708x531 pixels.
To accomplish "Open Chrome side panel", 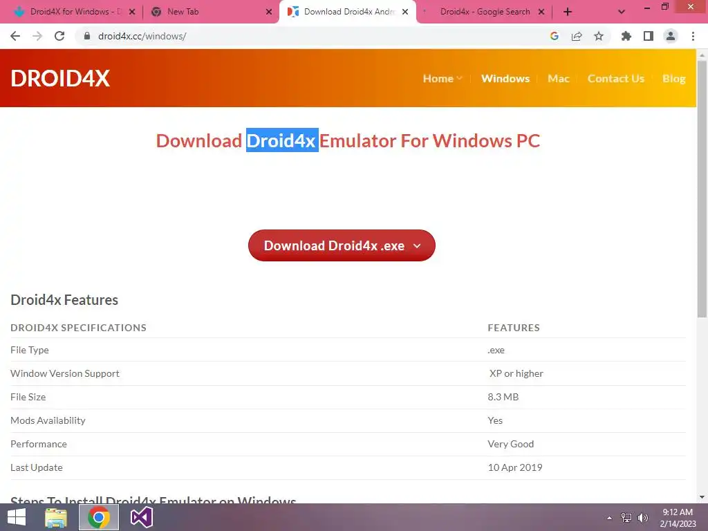I will 649,36.
